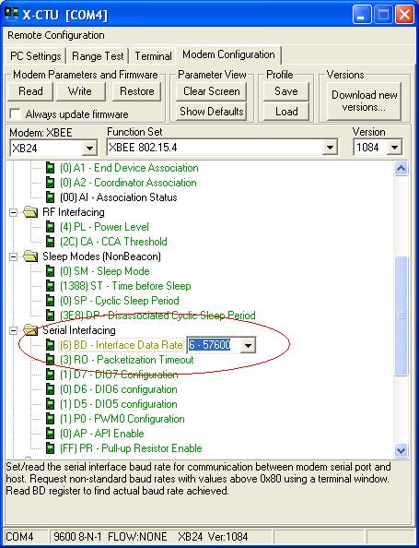This screenshot has height=548, width=419.
Task: Switch to the Range Test tab
Action: 98,56
